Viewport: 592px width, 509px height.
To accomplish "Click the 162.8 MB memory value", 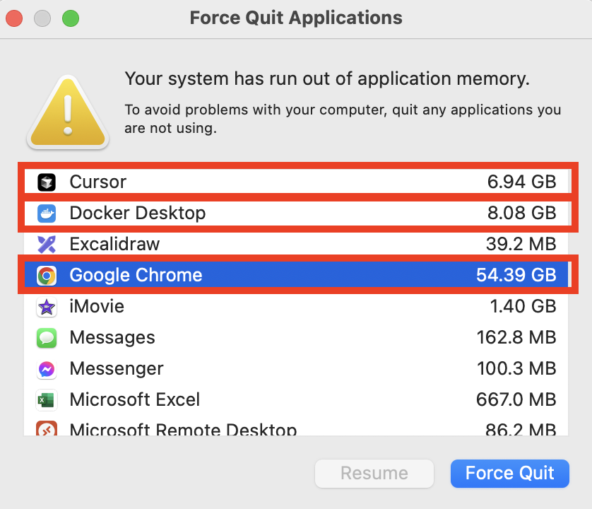I will click(516, 337).
